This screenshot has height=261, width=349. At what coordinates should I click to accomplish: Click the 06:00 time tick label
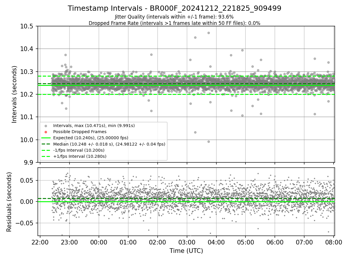tap(275, 242)
